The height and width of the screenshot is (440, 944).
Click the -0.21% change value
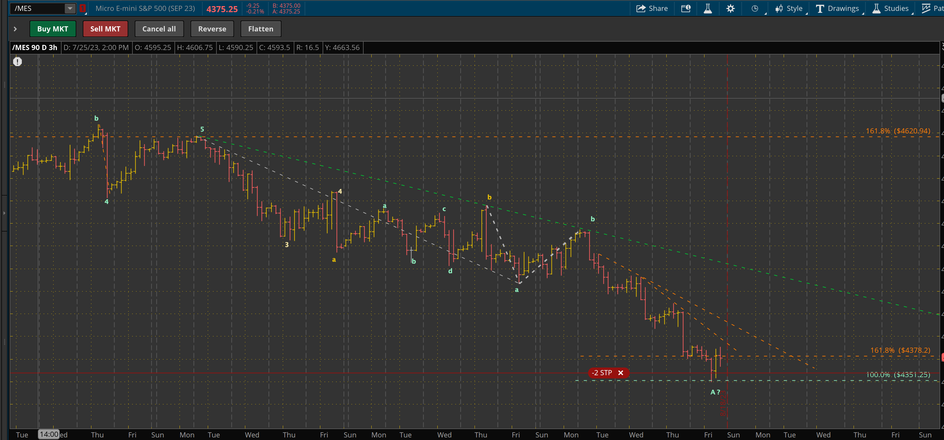point(255,11)
